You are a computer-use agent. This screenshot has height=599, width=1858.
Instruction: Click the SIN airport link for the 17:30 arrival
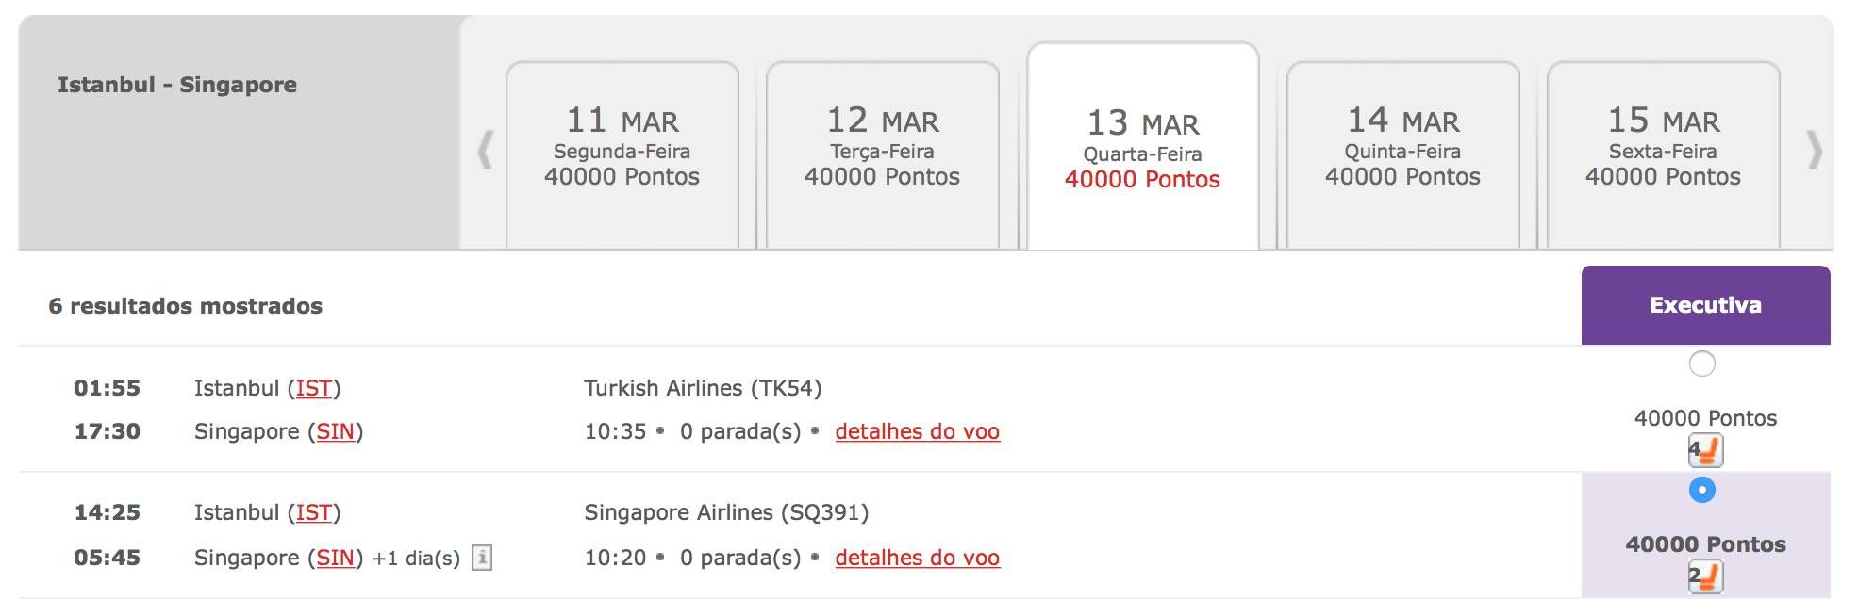335,431
